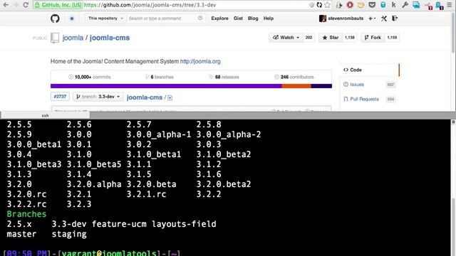Open the branch 3.3-dev selector

click(98, 97)
